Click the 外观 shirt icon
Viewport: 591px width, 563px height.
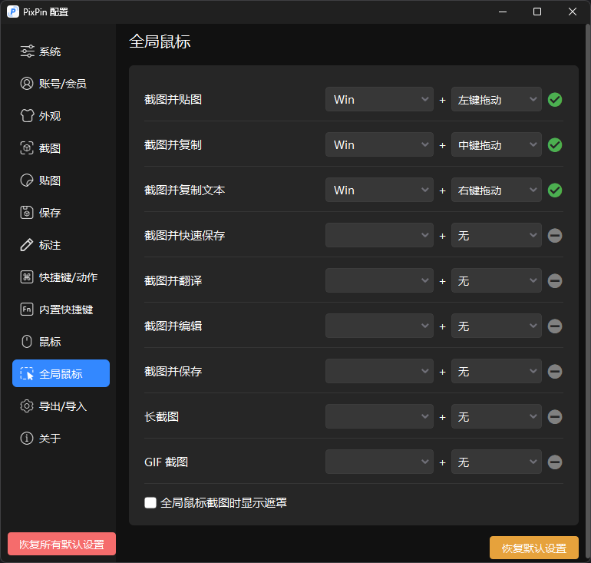[x=27, y=116]
